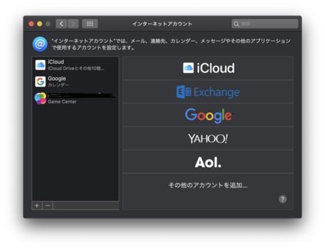Click その他のアカウントを追加...
Screen dimensions: 325x249
208,185
